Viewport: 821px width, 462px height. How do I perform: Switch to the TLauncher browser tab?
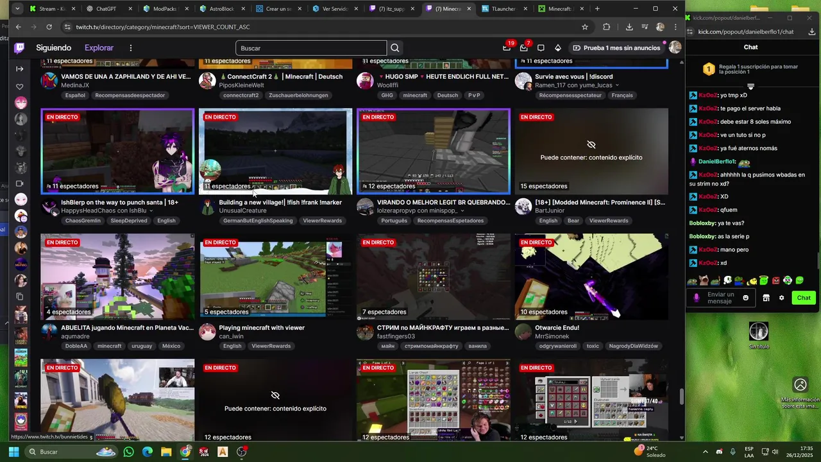tap(504, 9)
